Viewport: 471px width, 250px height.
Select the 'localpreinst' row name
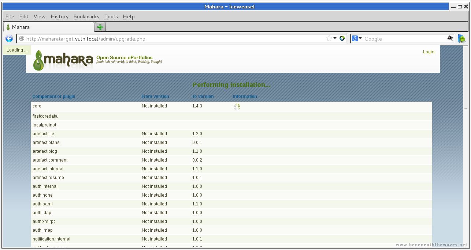44,125
